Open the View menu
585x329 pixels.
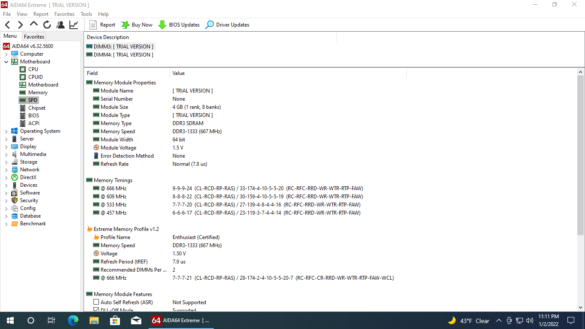[x=22, y=14]
